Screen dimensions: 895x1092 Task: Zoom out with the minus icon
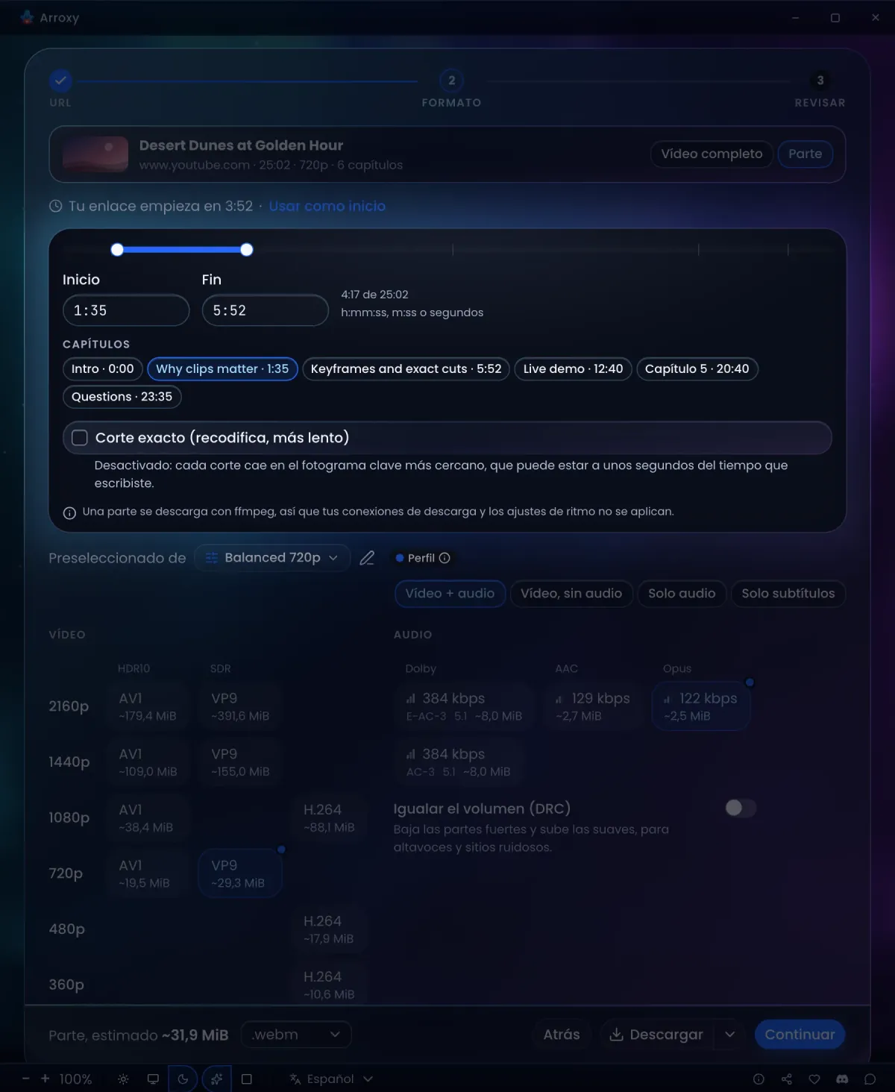coord(26,1079)
